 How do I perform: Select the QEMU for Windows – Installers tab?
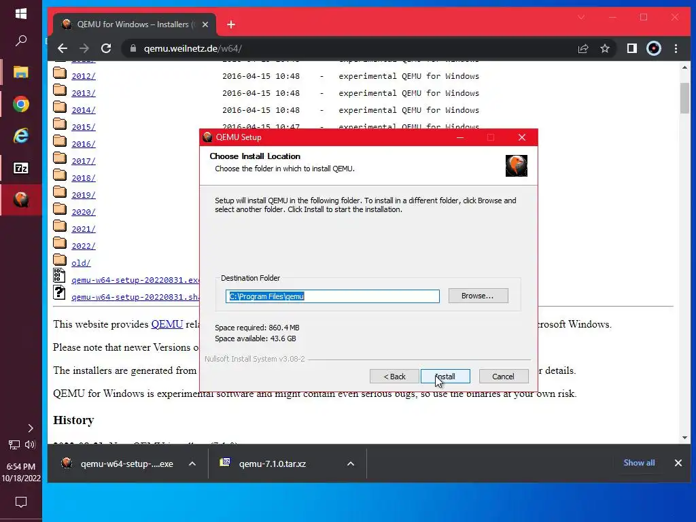(x=135, y=24)
